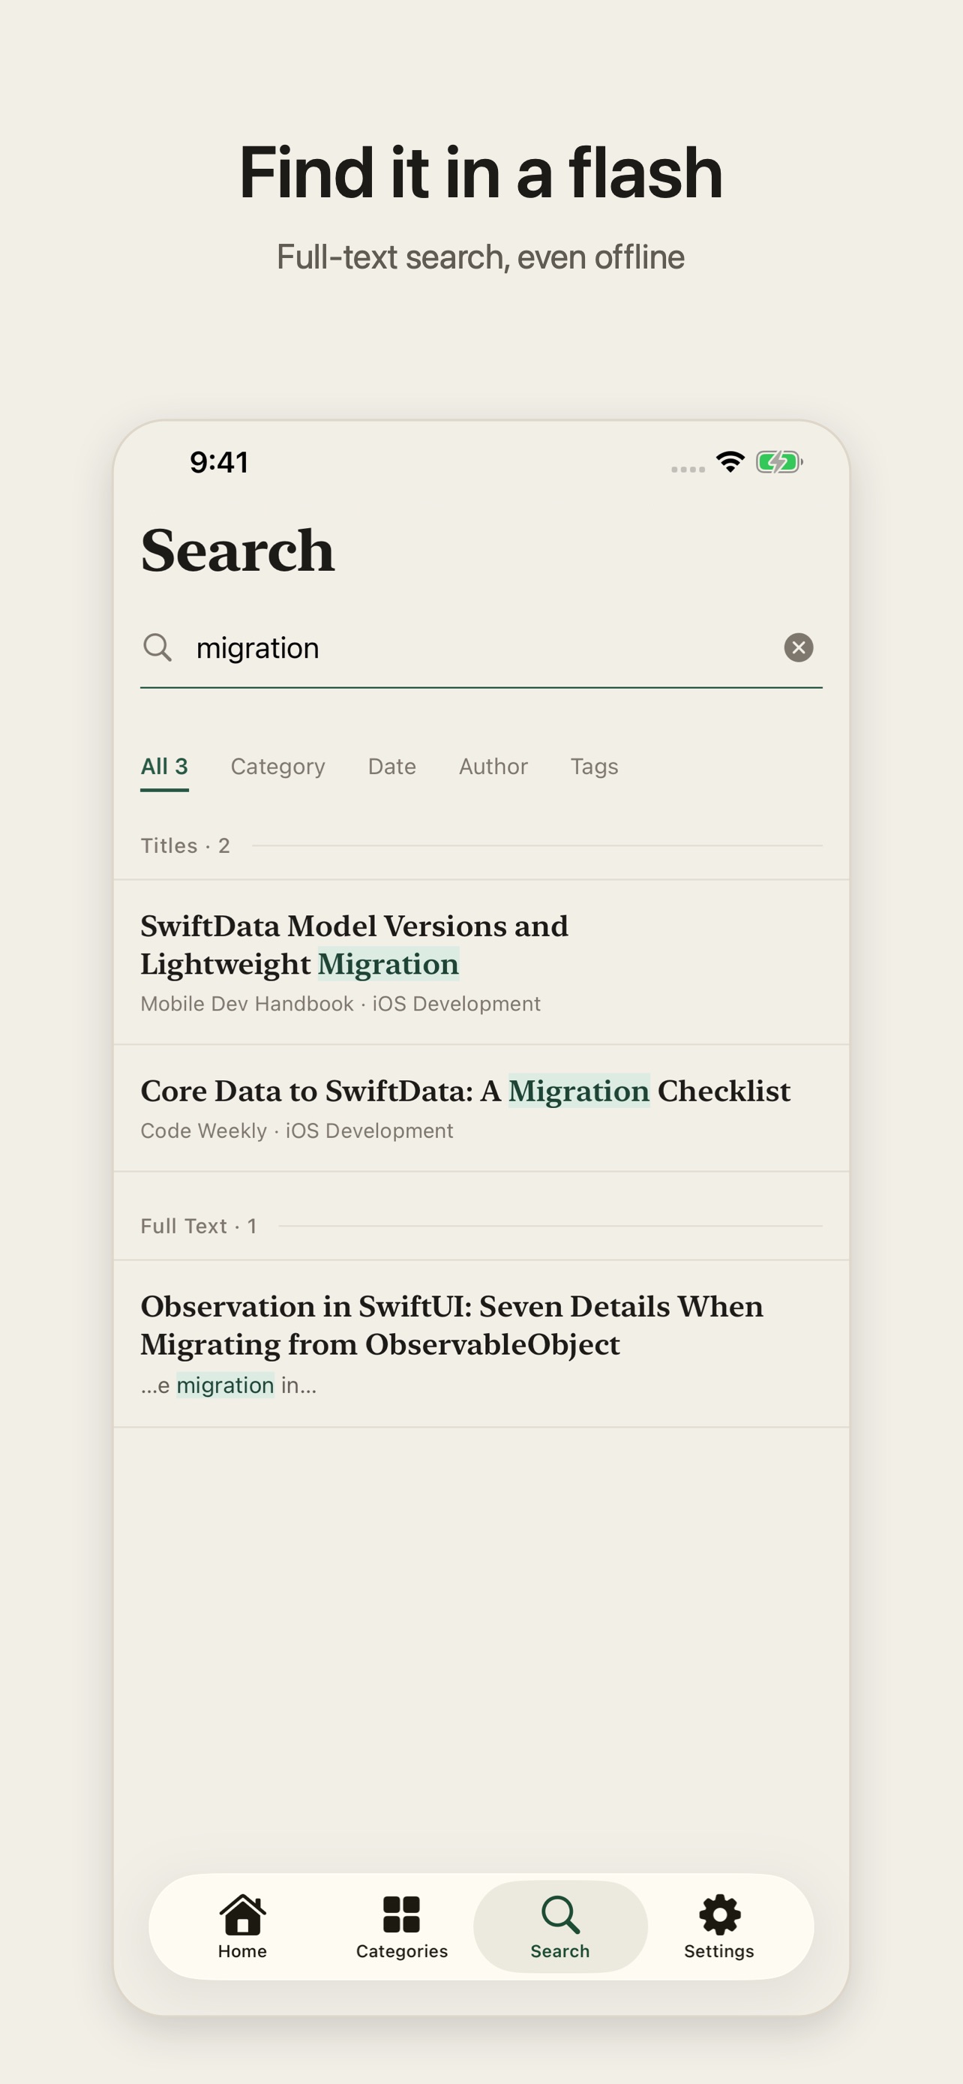963x2084 pixels.
Task: Filter results by Author
Action: 493,766
